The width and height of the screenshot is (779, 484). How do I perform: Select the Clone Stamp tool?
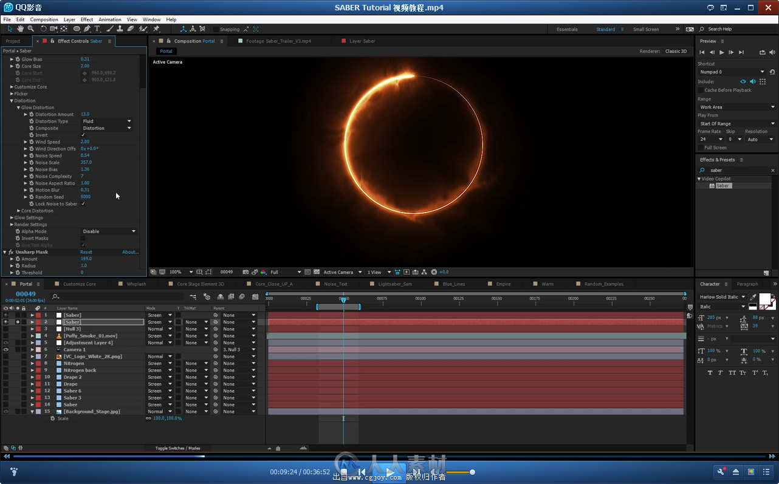point(120,29)
